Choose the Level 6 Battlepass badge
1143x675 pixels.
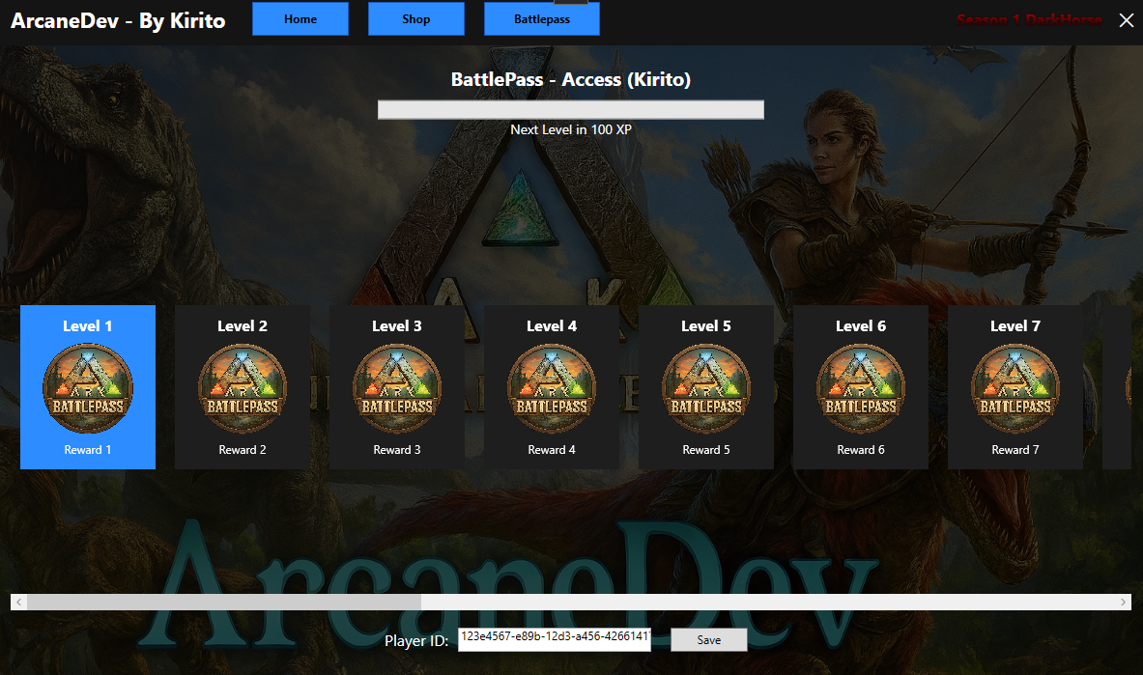point(861,389)
